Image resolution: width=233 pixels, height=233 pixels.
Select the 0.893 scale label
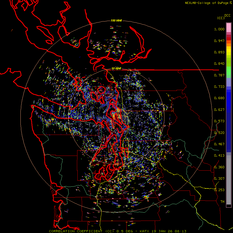pos(219,52)
